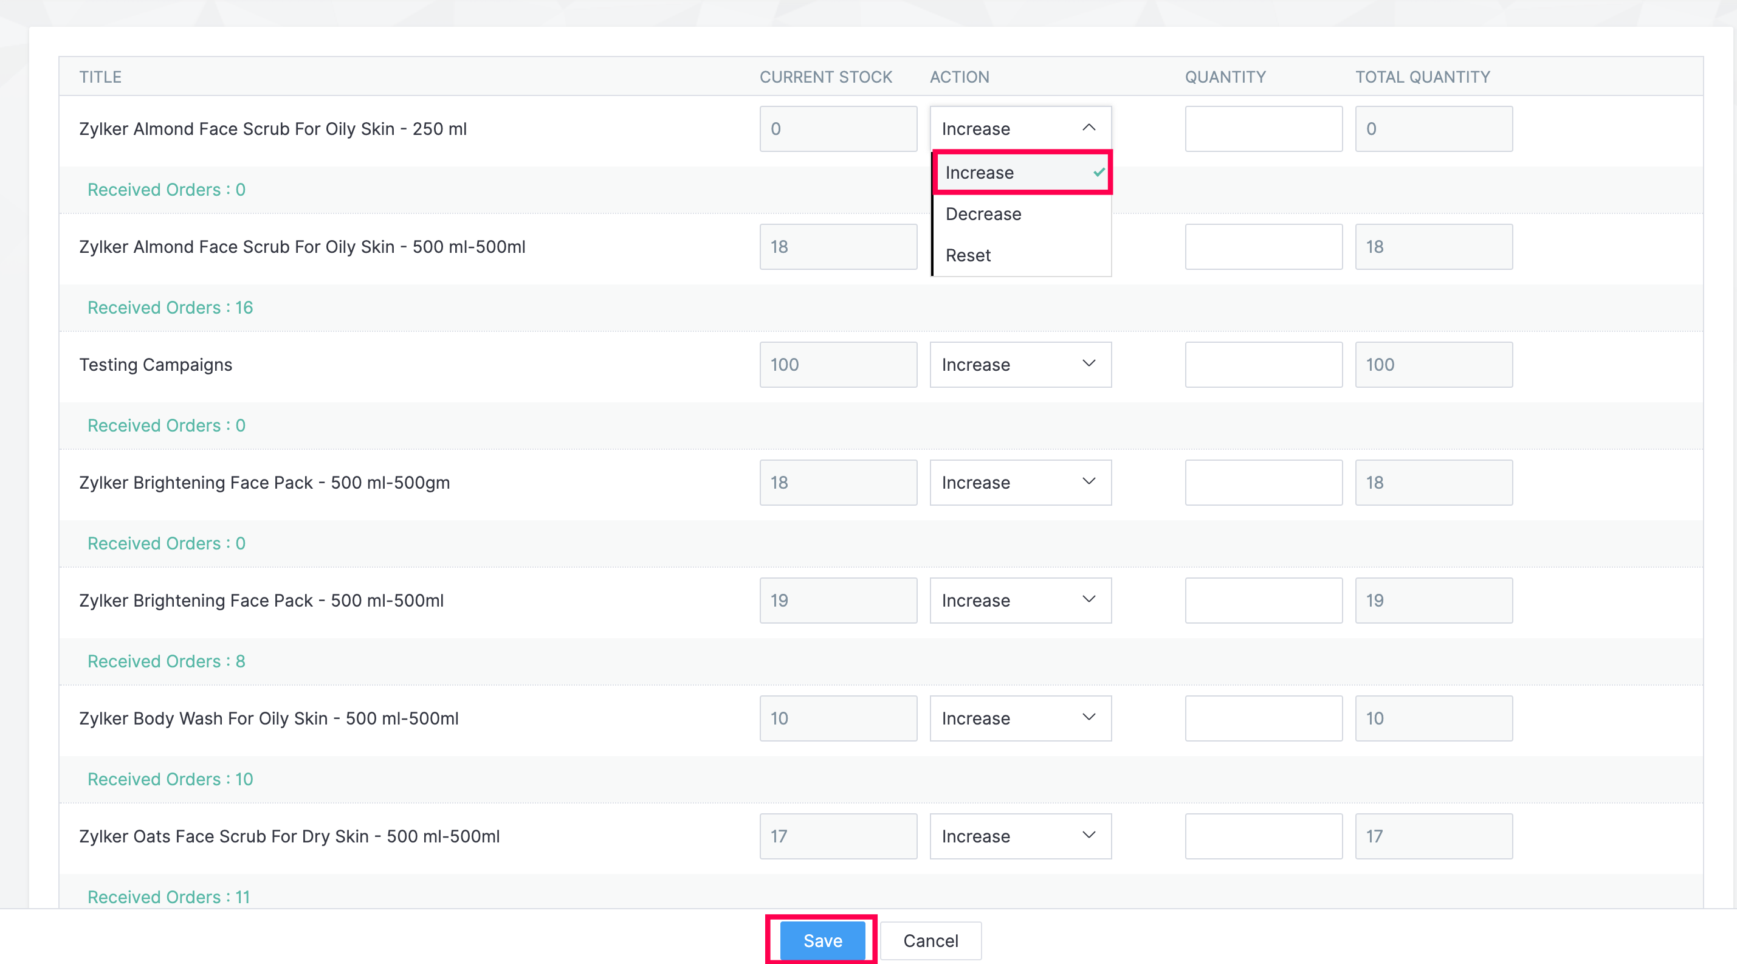
Task: Choose Reset in the action menu
Action: 968,255
